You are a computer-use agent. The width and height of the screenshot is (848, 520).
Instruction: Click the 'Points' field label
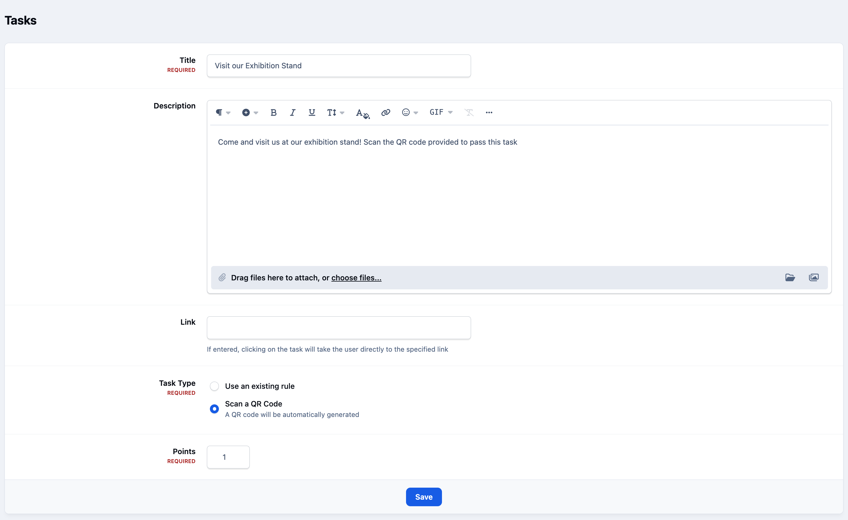coord(184,451)
